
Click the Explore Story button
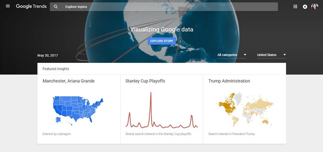[x=162, y=41]
